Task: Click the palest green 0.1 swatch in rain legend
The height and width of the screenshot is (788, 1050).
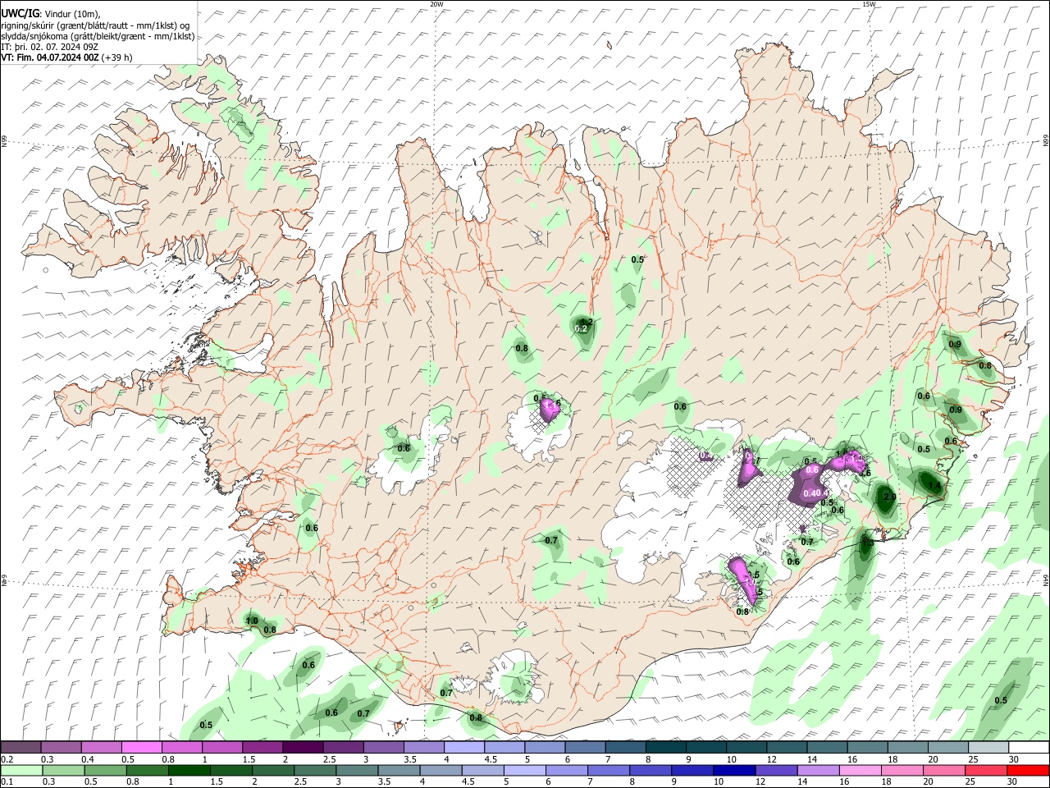Action: [22, 771]
